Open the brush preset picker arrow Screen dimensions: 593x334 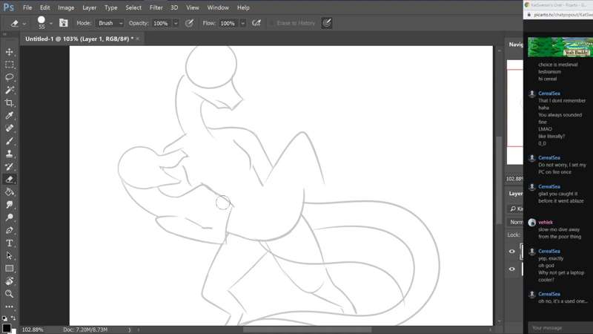point(51,24)
